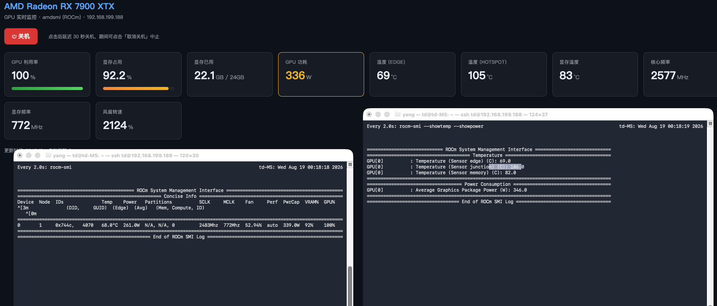The height and width of the screenshot is (306, 717).
Task: Select the highlighted GPU 功耗 336 W card
Action: coord(321,74)
